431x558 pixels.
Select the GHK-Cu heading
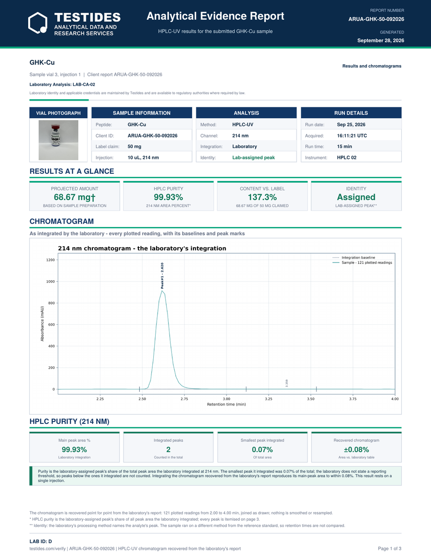42,63
